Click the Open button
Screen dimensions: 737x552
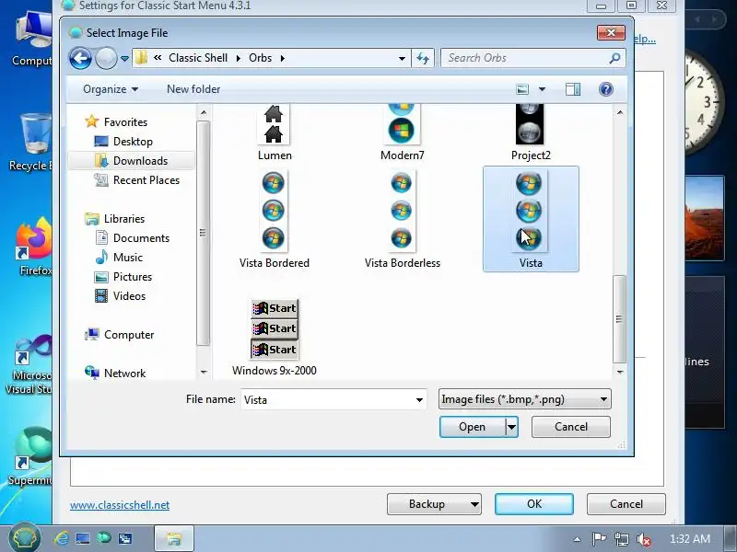(473, 427)
